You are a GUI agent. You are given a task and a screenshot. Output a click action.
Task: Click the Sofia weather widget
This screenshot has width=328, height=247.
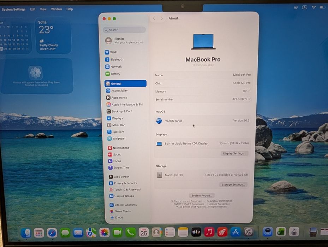(54, 36)
